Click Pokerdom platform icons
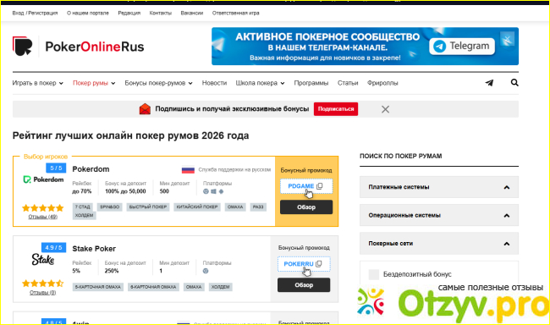Screen dimensions: 550x325 [x=213, y=191]
